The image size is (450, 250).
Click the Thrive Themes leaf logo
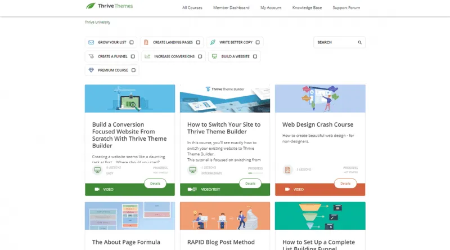(x=91, y=6)
